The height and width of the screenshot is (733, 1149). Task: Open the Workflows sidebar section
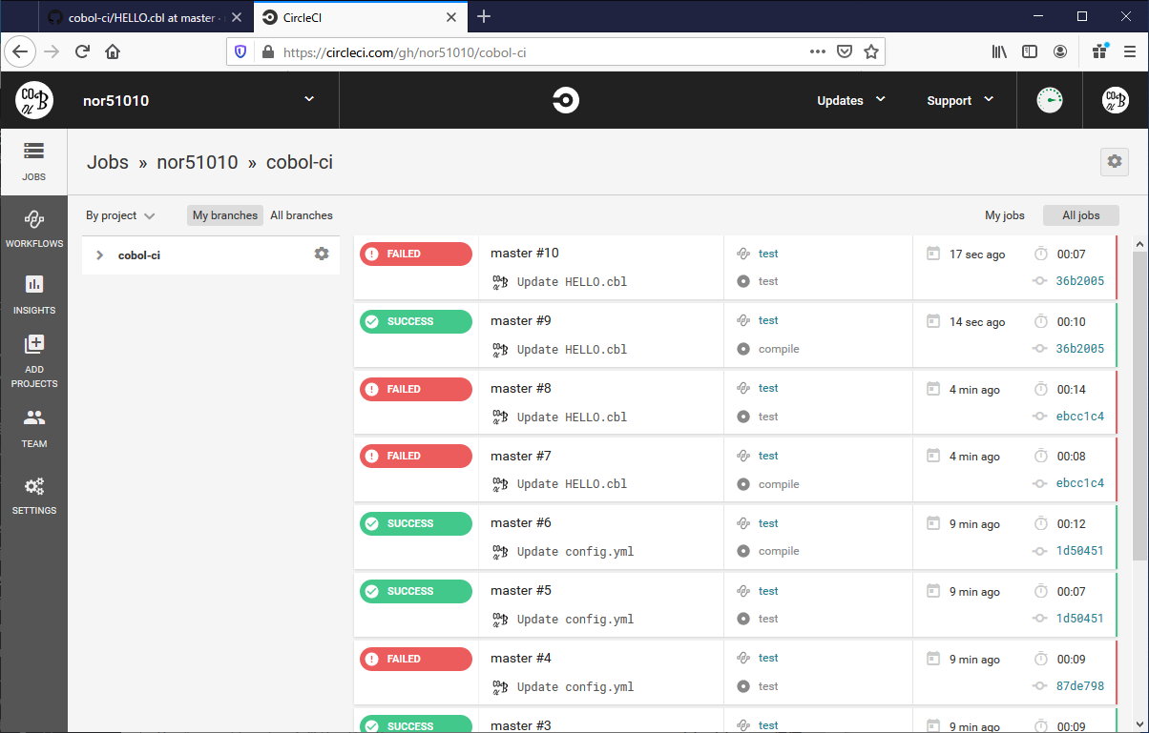point(33,229)
